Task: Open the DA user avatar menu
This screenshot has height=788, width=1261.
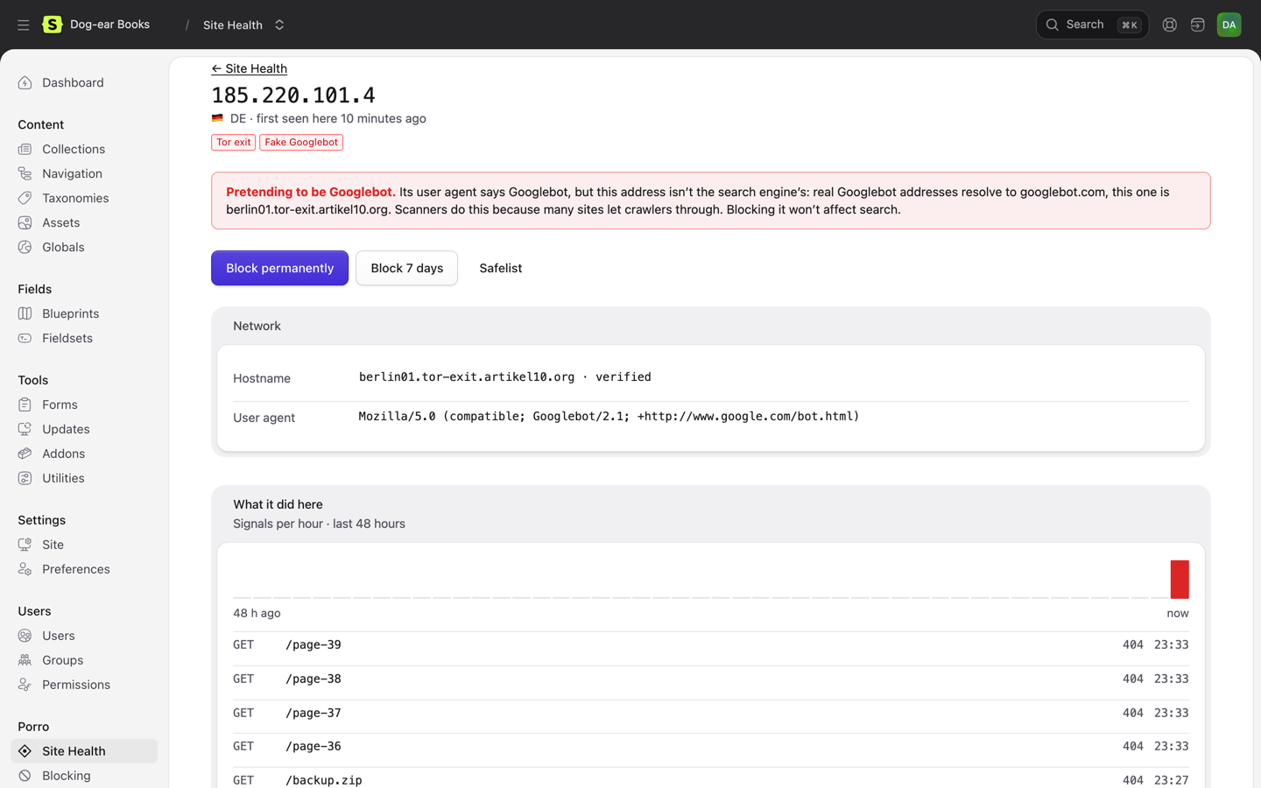Action: 1229,25
